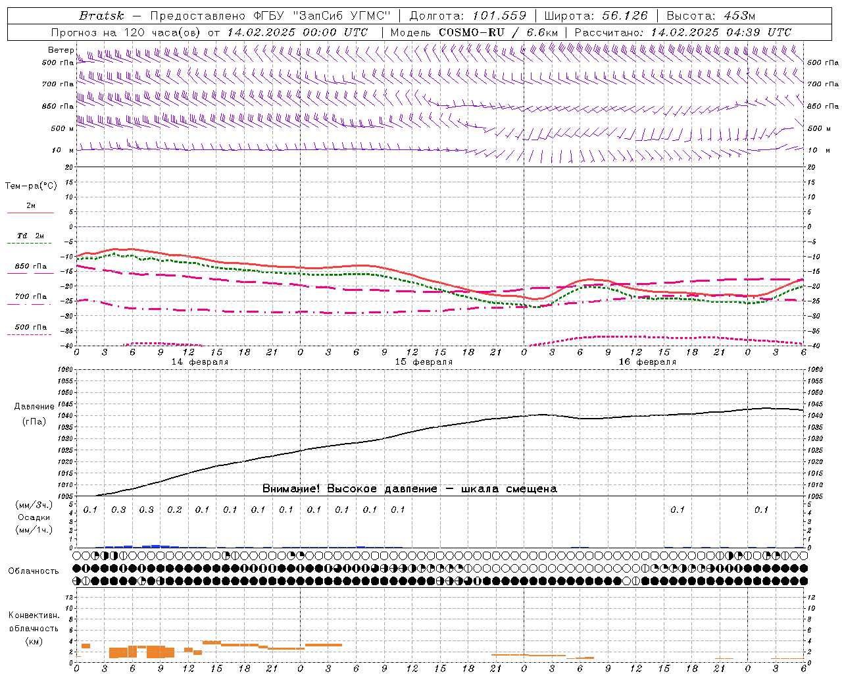Click the Долгота: 101.559 value
842x674 pixels.
(468, 15)
